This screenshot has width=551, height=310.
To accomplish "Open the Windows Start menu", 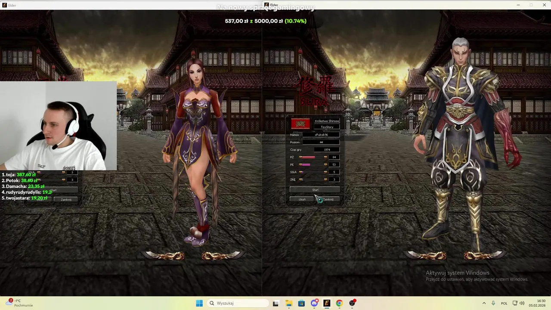I will click(199, 303).
